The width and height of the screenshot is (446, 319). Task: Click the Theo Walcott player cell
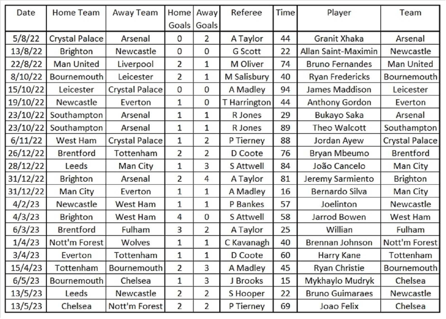pyautogui.click(x=339, y=128)
